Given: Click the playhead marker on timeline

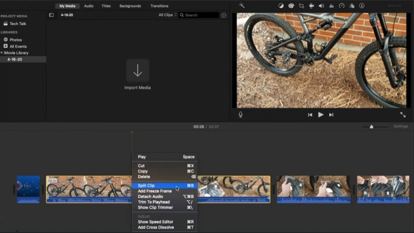Looking at the screenshot, I should click(x=132, y=132).
